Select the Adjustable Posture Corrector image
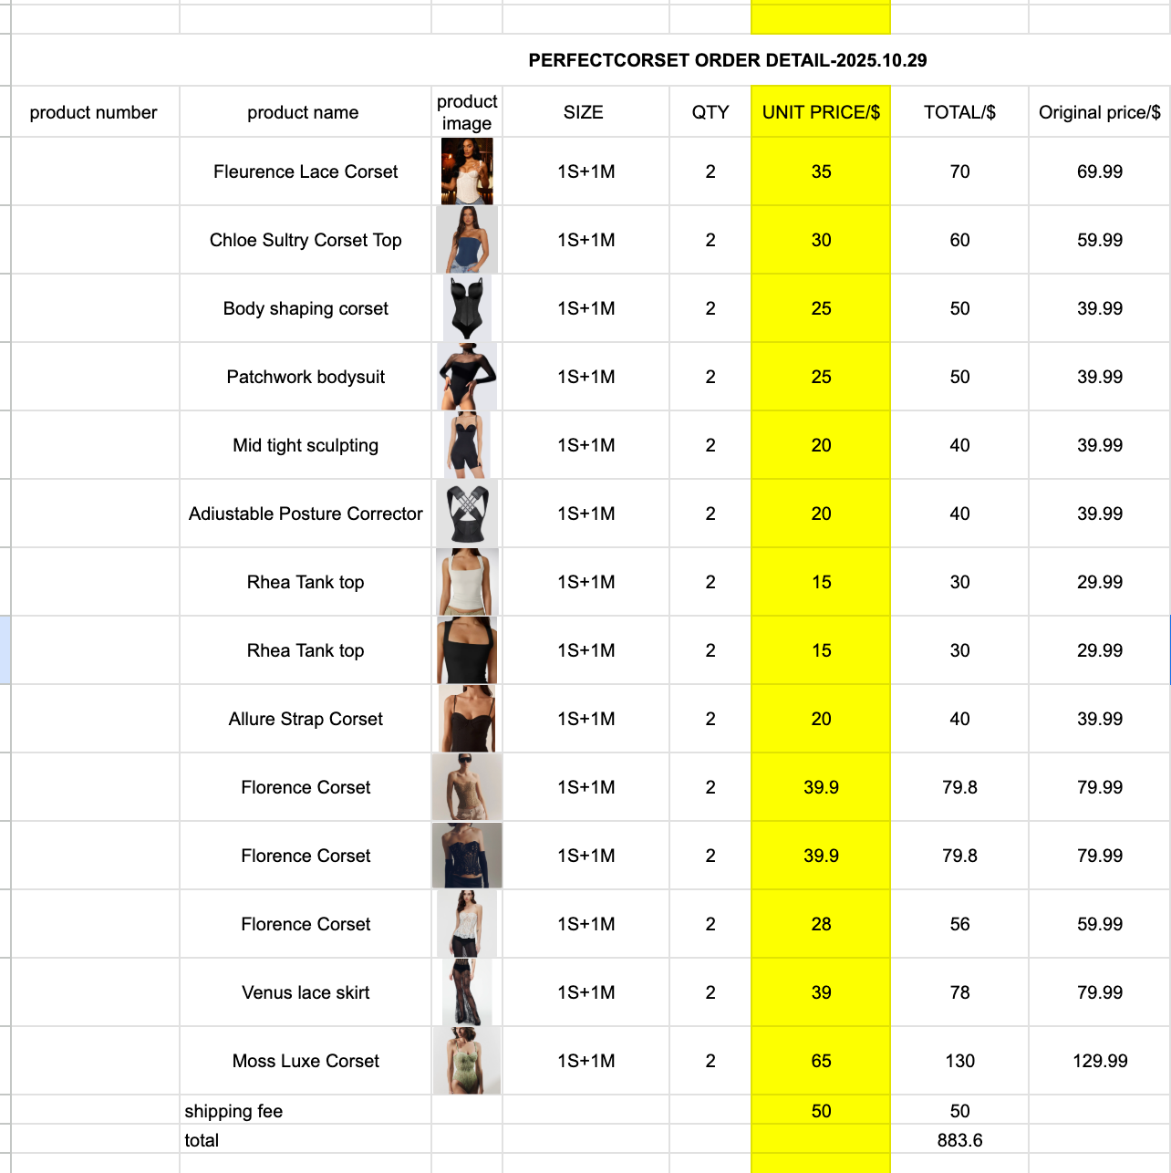Image resolution: width=1171 pixels, height=1173 pixels. point(467,514)
